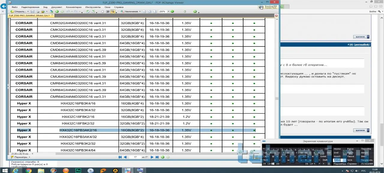Open the Документ menu

click(57, 7)
